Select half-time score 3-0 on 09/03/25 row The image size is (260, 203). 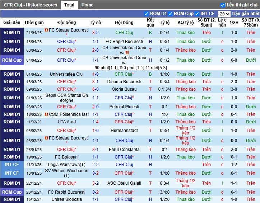234,89
